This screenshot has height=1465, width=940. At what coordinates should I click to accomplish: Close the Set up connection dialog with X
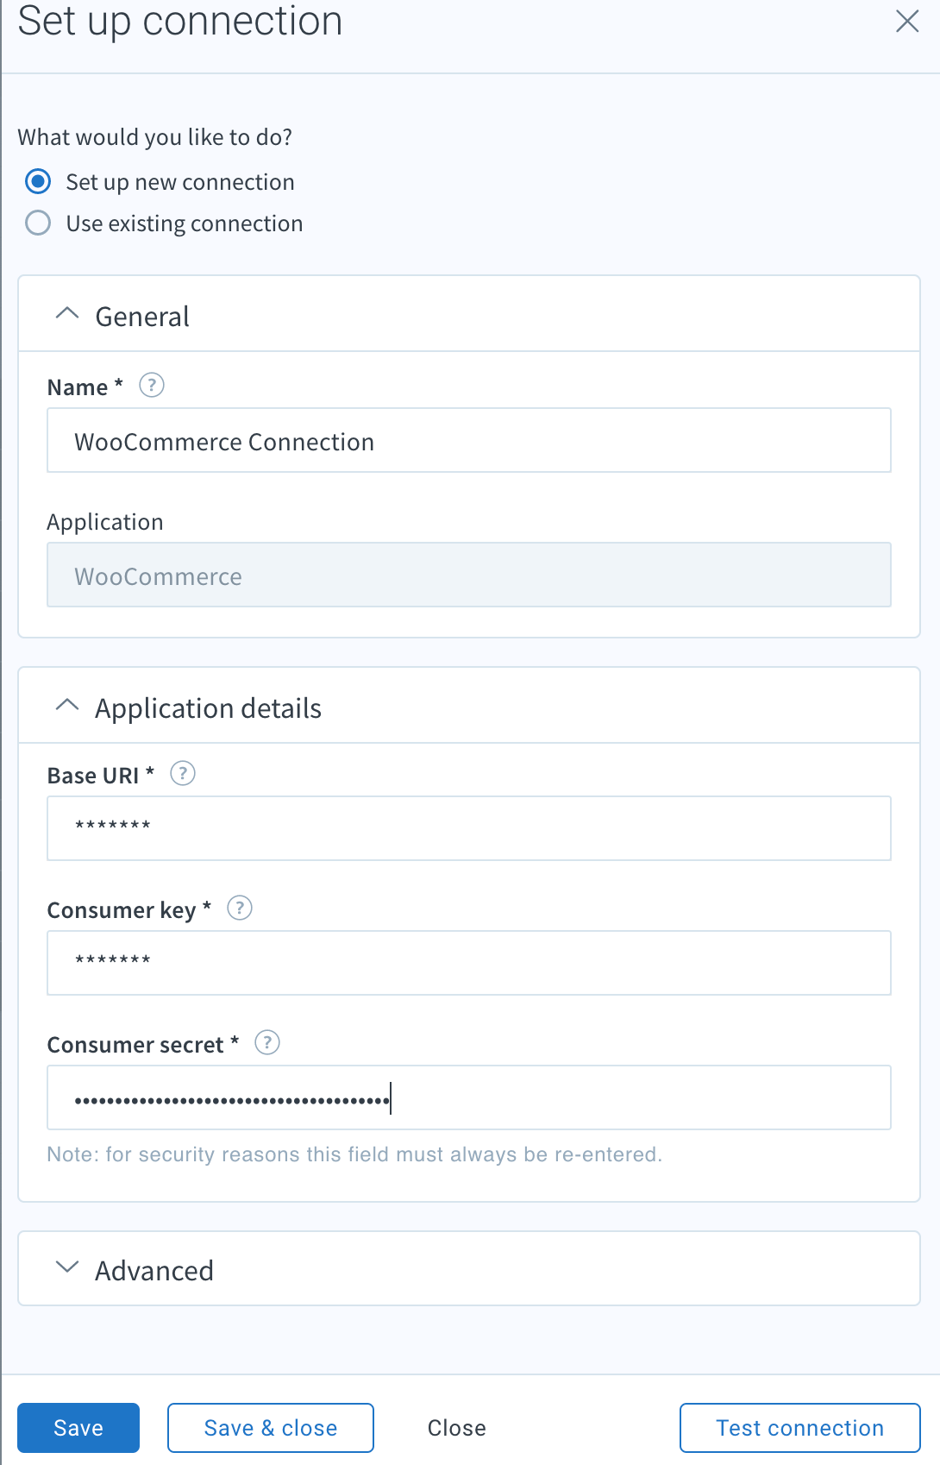(907, 22)
